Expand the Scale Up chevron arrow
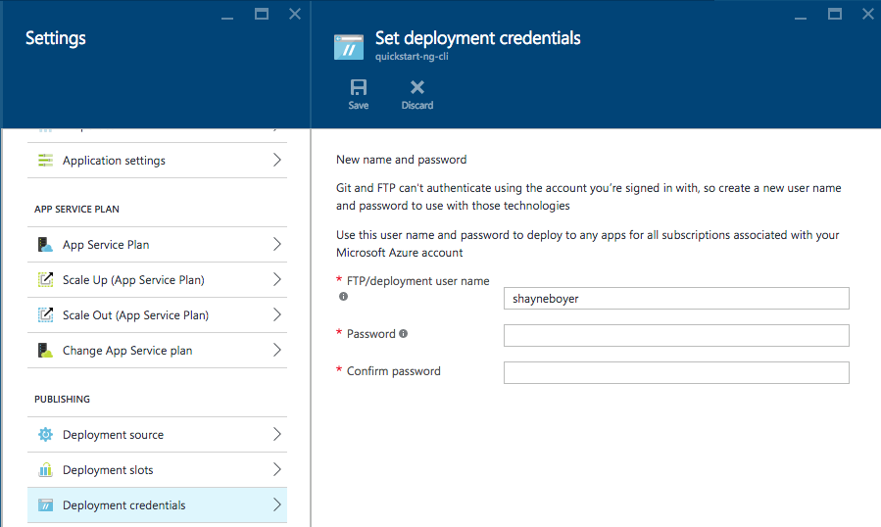 point(277,280)
